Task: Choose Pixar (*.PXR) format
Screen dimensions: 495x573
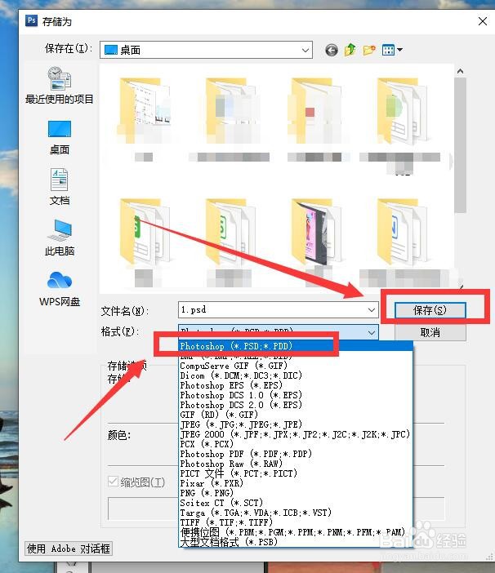Action: [296, 483]
